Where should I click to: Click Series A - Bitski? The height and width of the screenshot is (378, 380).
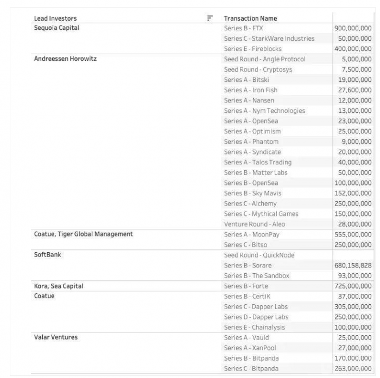pos(246,80)
